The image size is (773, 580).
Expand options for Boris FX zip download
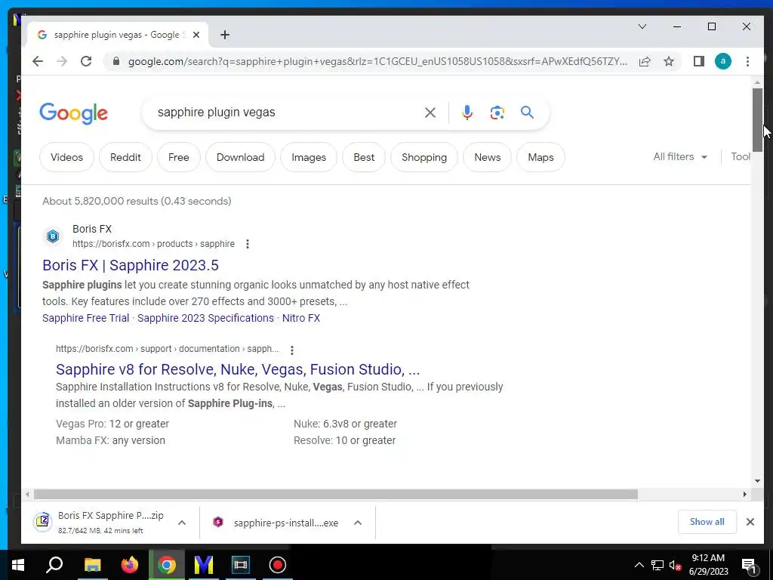182,523
